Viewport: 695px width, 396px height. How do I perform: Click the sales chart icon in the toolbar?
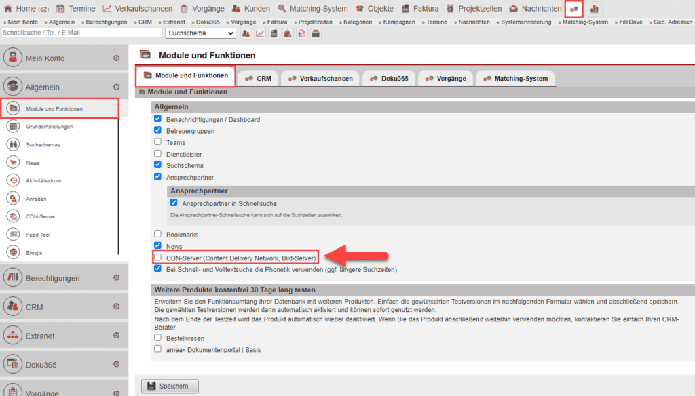coord(261,33)
